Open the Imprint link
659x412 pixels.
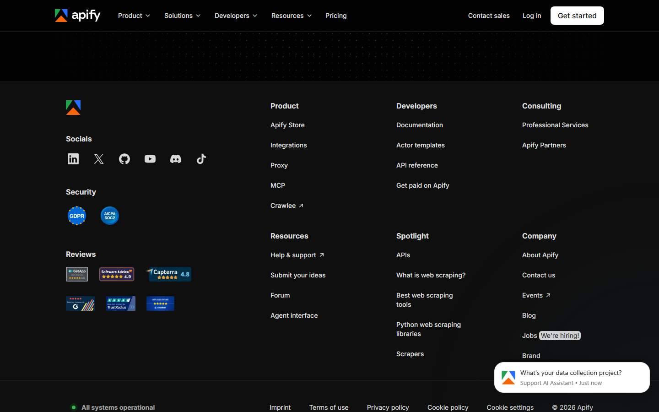click(280, 407)
